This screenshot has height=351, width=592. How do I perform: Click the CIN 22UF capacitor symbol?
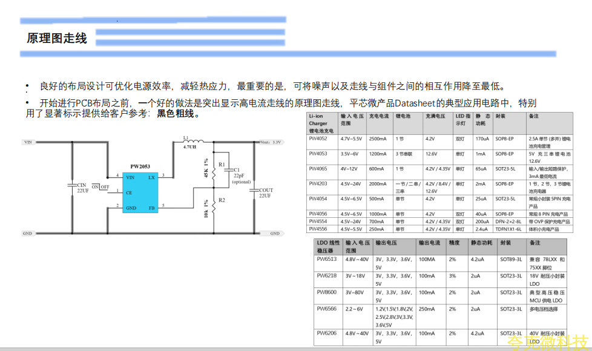[73, 186]
